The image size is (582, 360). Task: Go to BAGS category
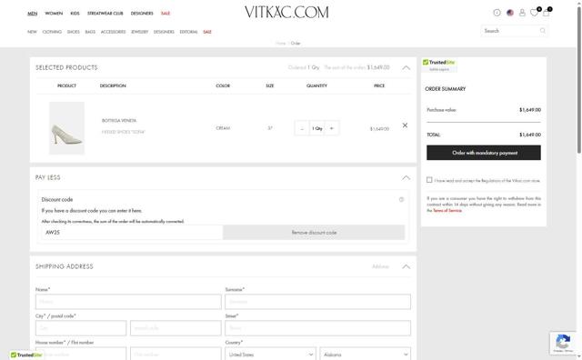90,32
